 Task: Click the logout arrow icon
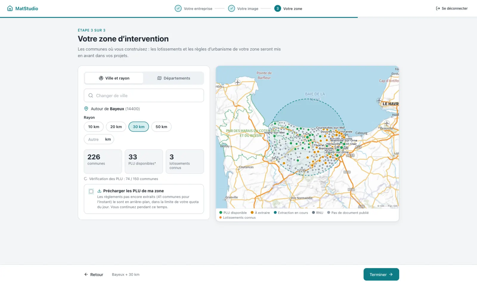[438, 8]
